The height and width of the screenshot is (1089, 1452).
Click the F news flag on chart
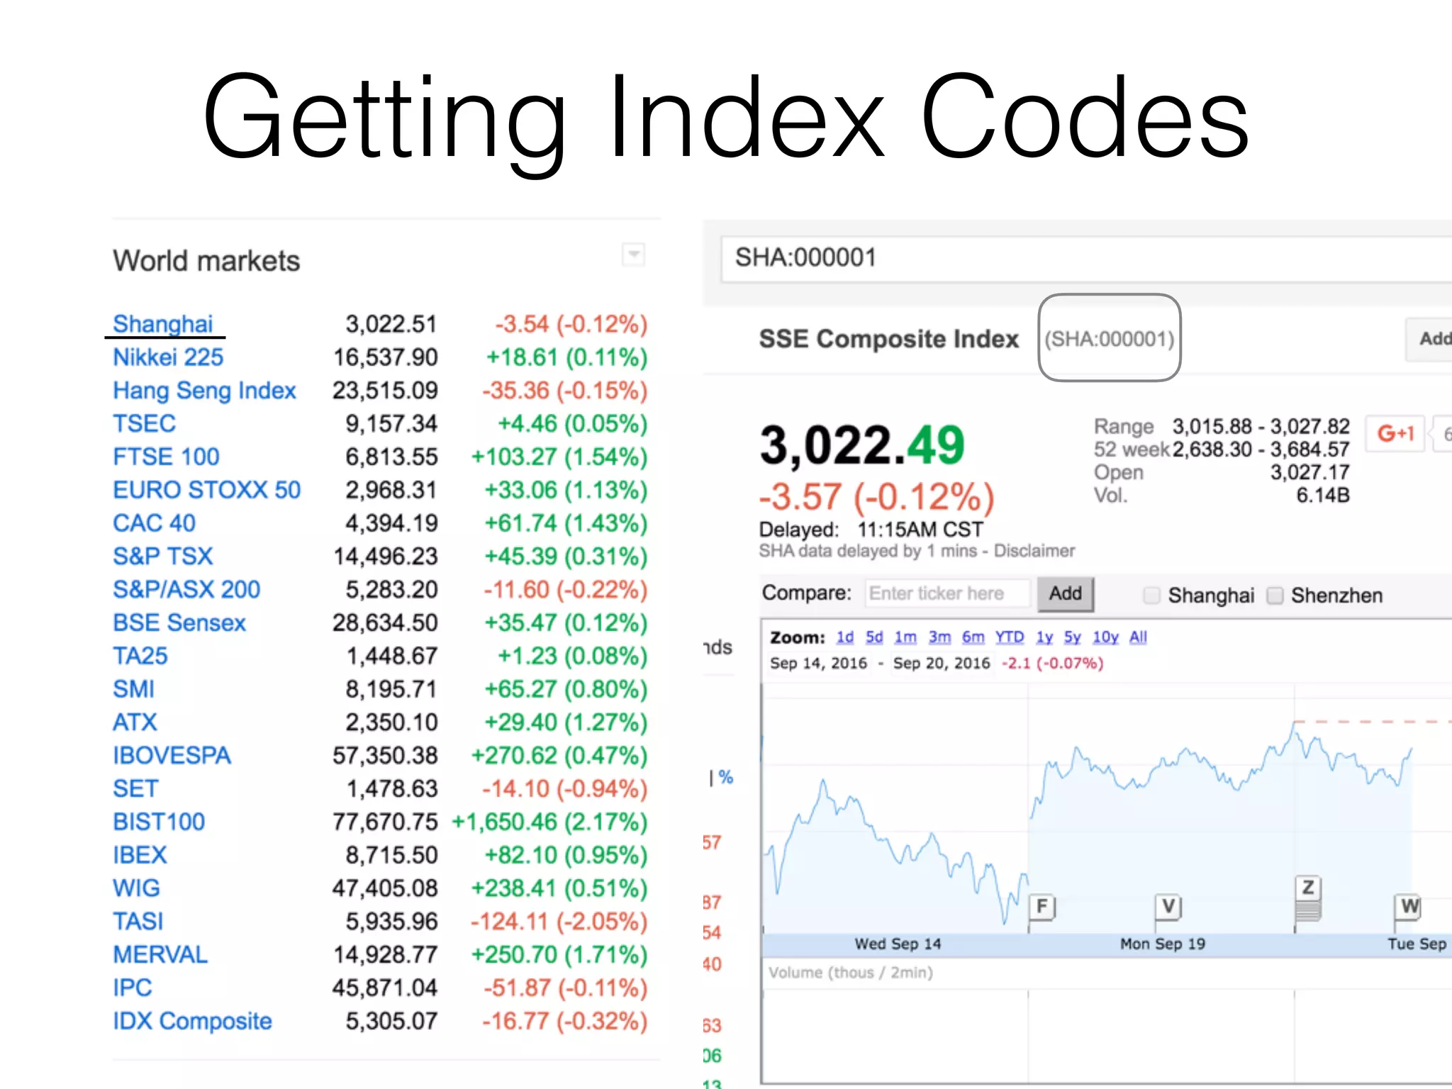[1041, 906]
